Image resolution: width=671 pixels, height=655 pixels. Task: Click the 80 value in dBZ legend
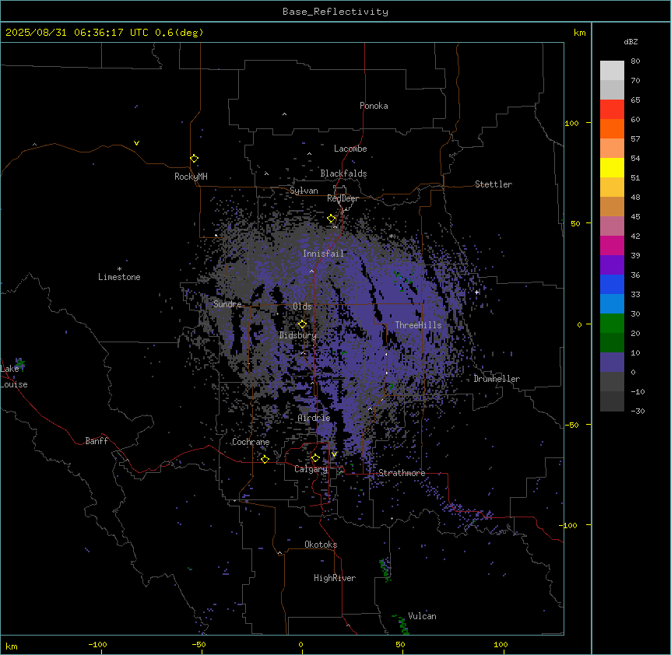(635, 61)
